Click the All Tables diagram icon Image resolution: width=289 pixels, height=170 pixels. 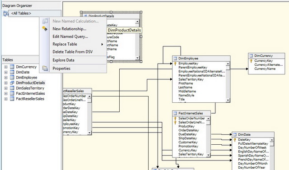point(5,13)
